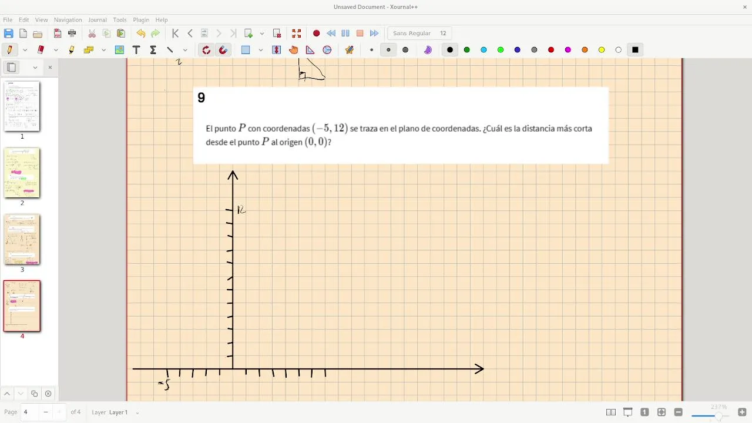
Task: Open the Help menu
Action: pos(162,20)
